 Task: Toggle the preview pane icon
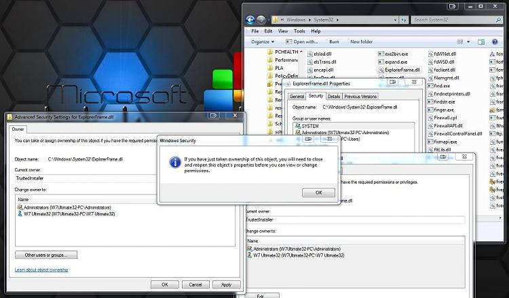(481, 42)
